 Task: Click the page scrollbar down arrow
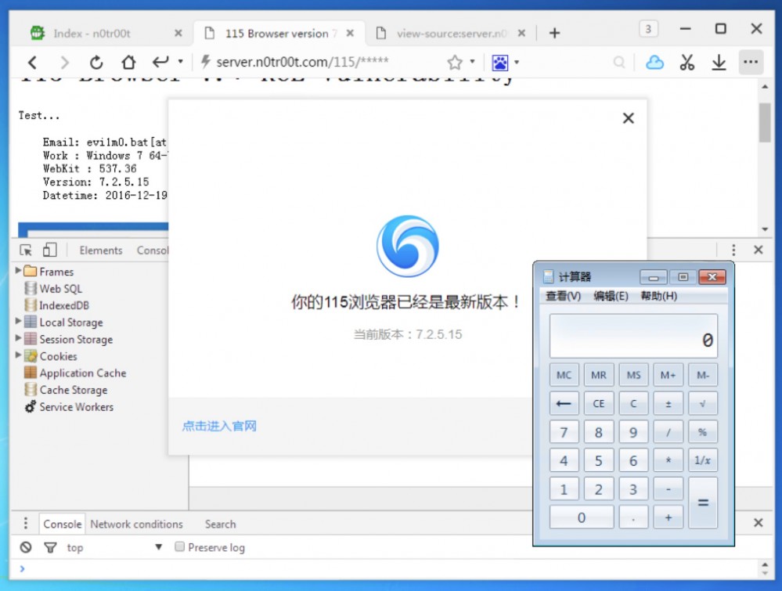coord(765,229)
